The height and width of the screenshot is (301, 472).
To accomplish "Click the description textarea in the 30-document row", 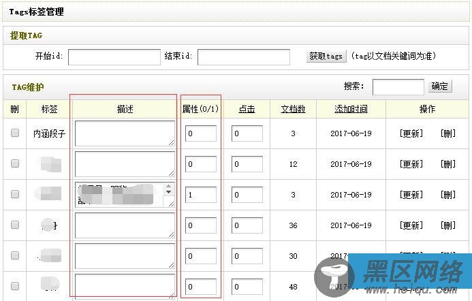I will 125,256.
